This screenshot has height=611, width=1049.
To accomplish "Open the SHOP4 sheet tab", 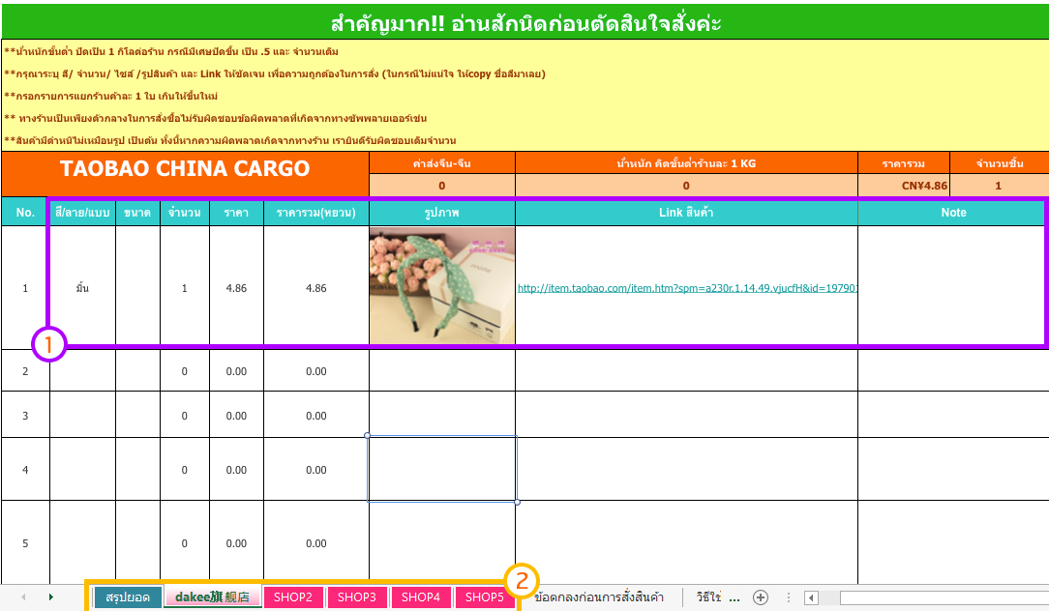I will [420, 597].
